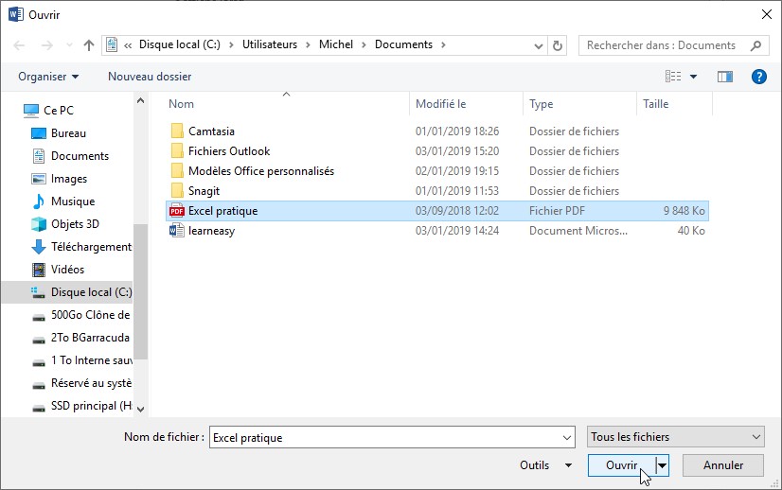Click the help question mark icon
This screenshot has height=490, width=782.
758,77
